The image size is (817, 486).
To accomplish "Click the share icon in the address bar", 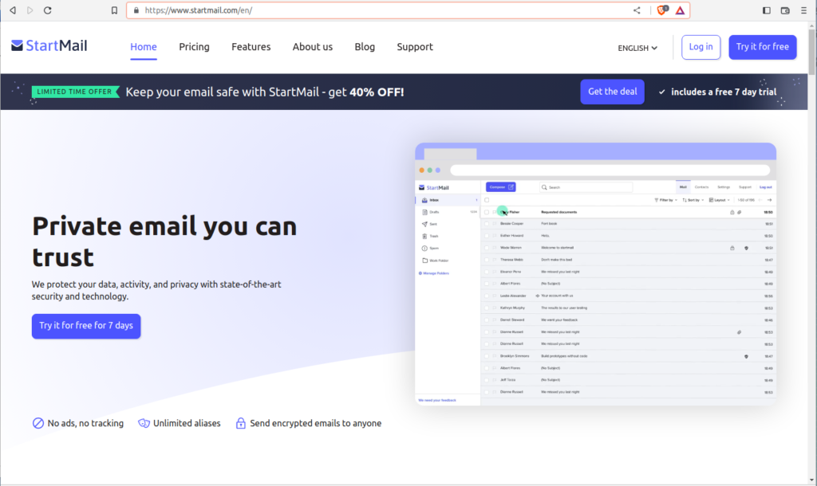I will click(x=637, y=10).
